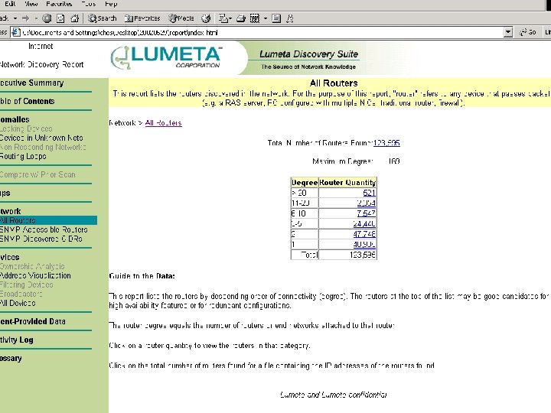This screenshot has width=551, height=413.
Task: Click the Router Quantity column header
Action: (x=347, y=183)
